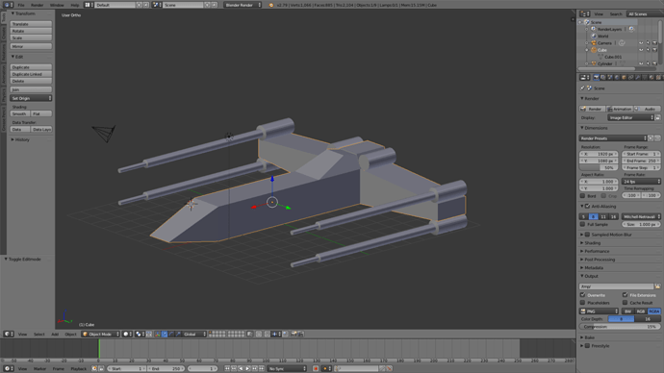664x373 pixels.
Task: Click the timeline record keyframe button
Action: click(x=316, y=369)
